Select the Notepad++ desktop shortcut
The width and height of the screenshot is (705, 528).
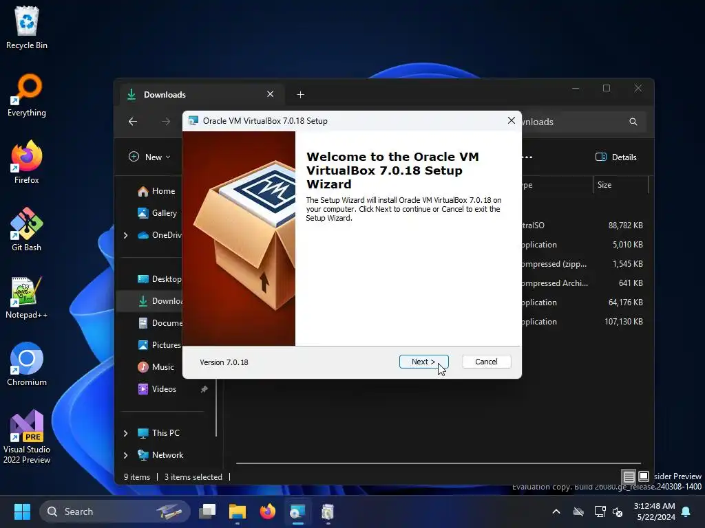pos(27,297)
